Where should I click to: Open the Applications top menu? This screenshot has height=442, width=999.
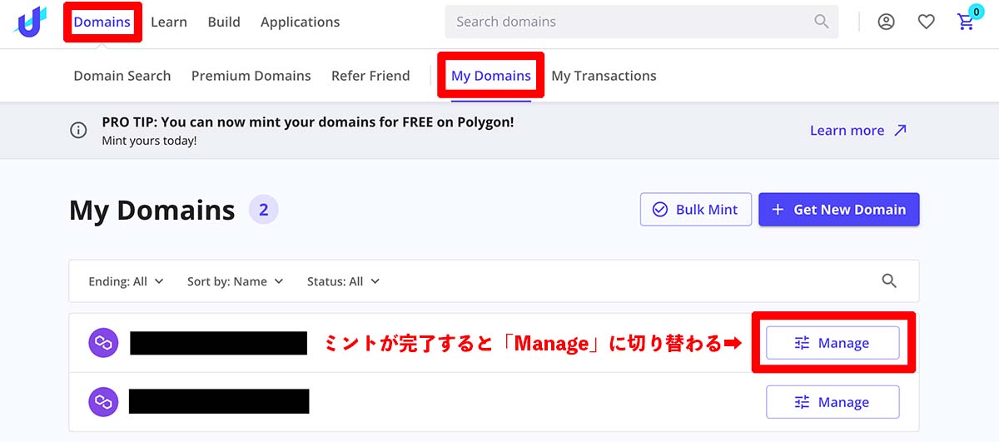[x=300, y=22]
